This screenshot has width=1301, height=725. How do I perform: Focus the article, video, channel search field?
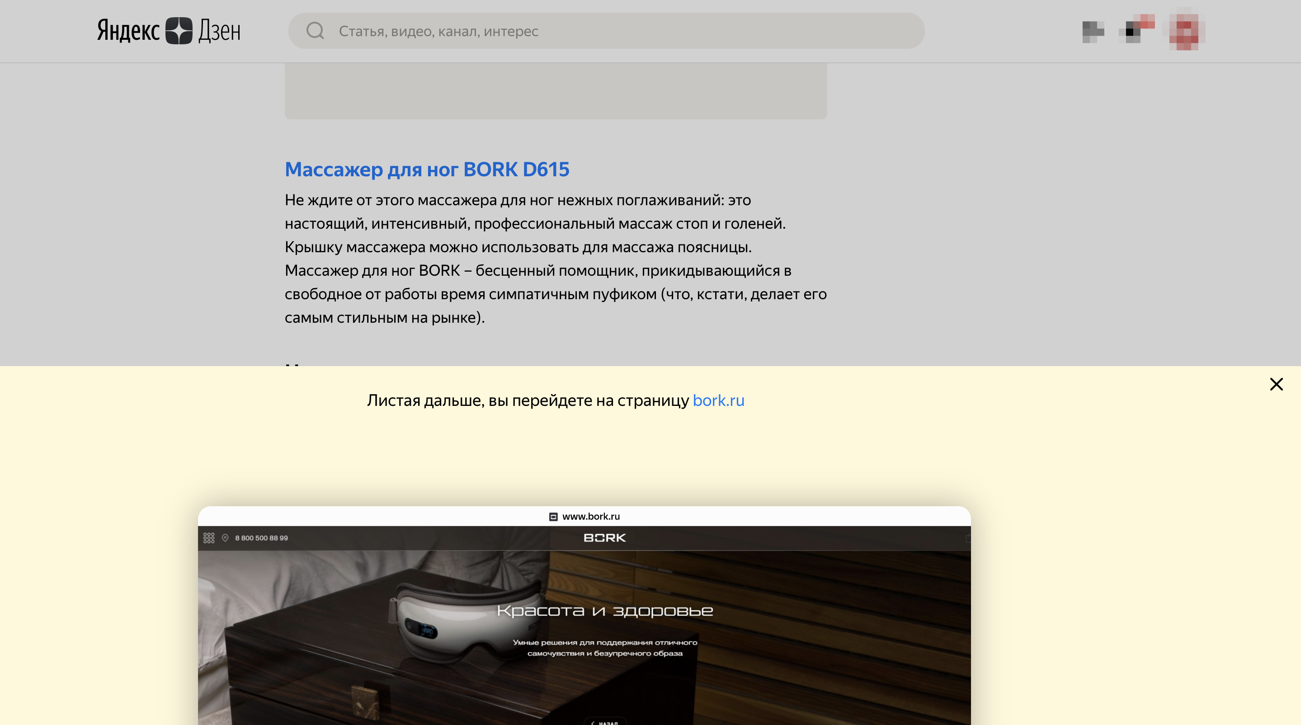point(606,31)
